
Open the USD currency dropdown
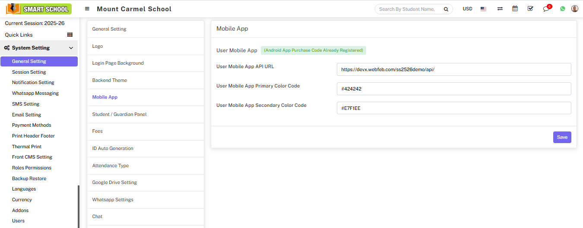[x=467, y=9]
